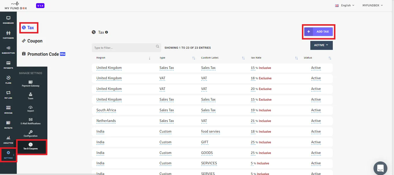Click the search magnifier icon
The height and width of the screenshot is (175, 394).
158,46
